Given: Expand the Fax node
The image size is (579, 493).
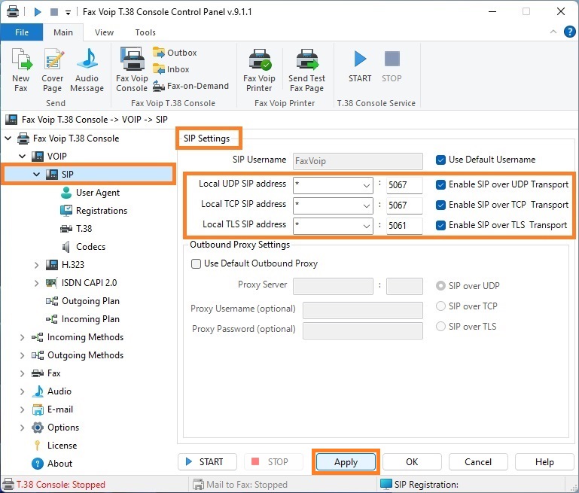Looking at the screenshot, I should [22, 373].
